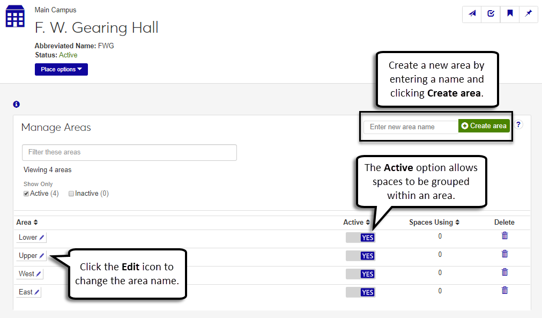Click the blue info icon above Manage Areas
This screenshot has width=542, height=318.
(16, 104)
